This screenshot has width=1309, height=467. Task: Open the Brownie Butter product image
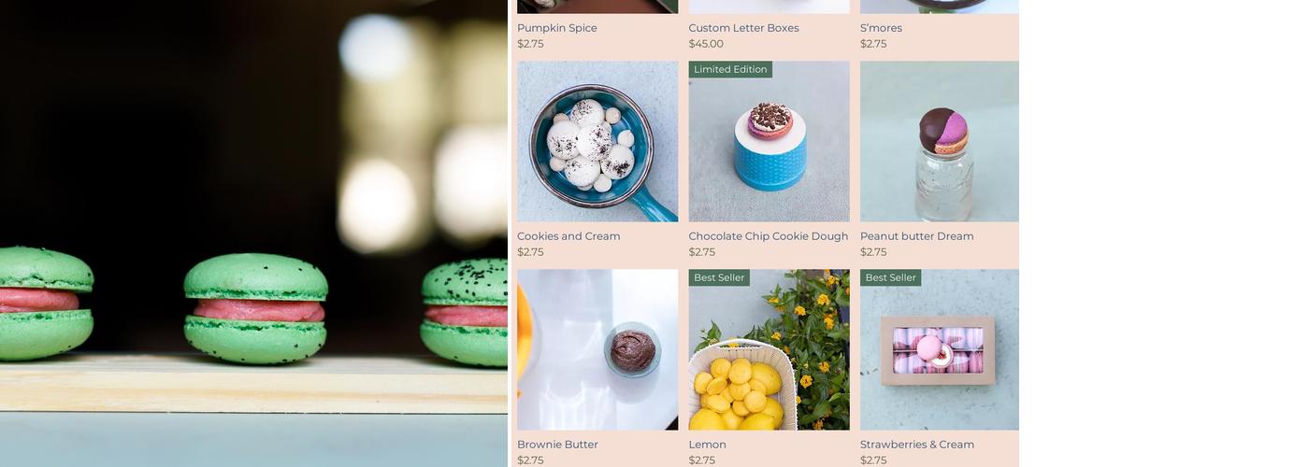coord(597,349)
